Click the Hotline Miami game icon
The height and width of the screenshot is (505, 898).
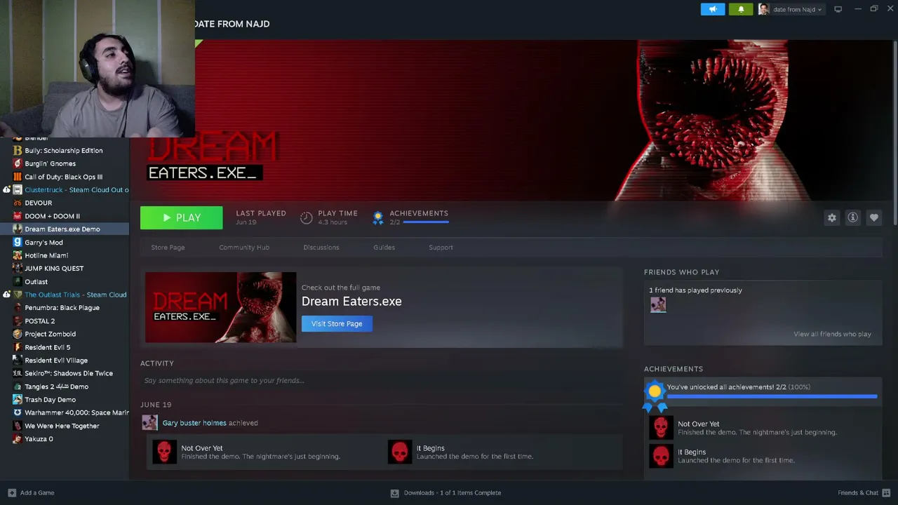18,255
